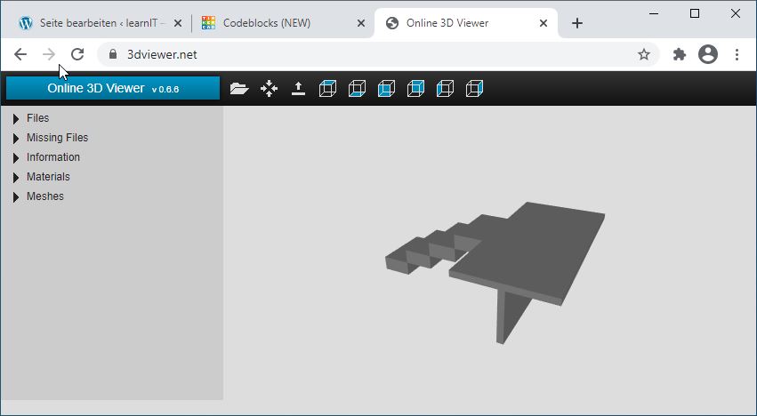Viewport: 757px width, 416px height.
Task: Close the Seite bearbeiten tab
Action: [x=178, y=23]
